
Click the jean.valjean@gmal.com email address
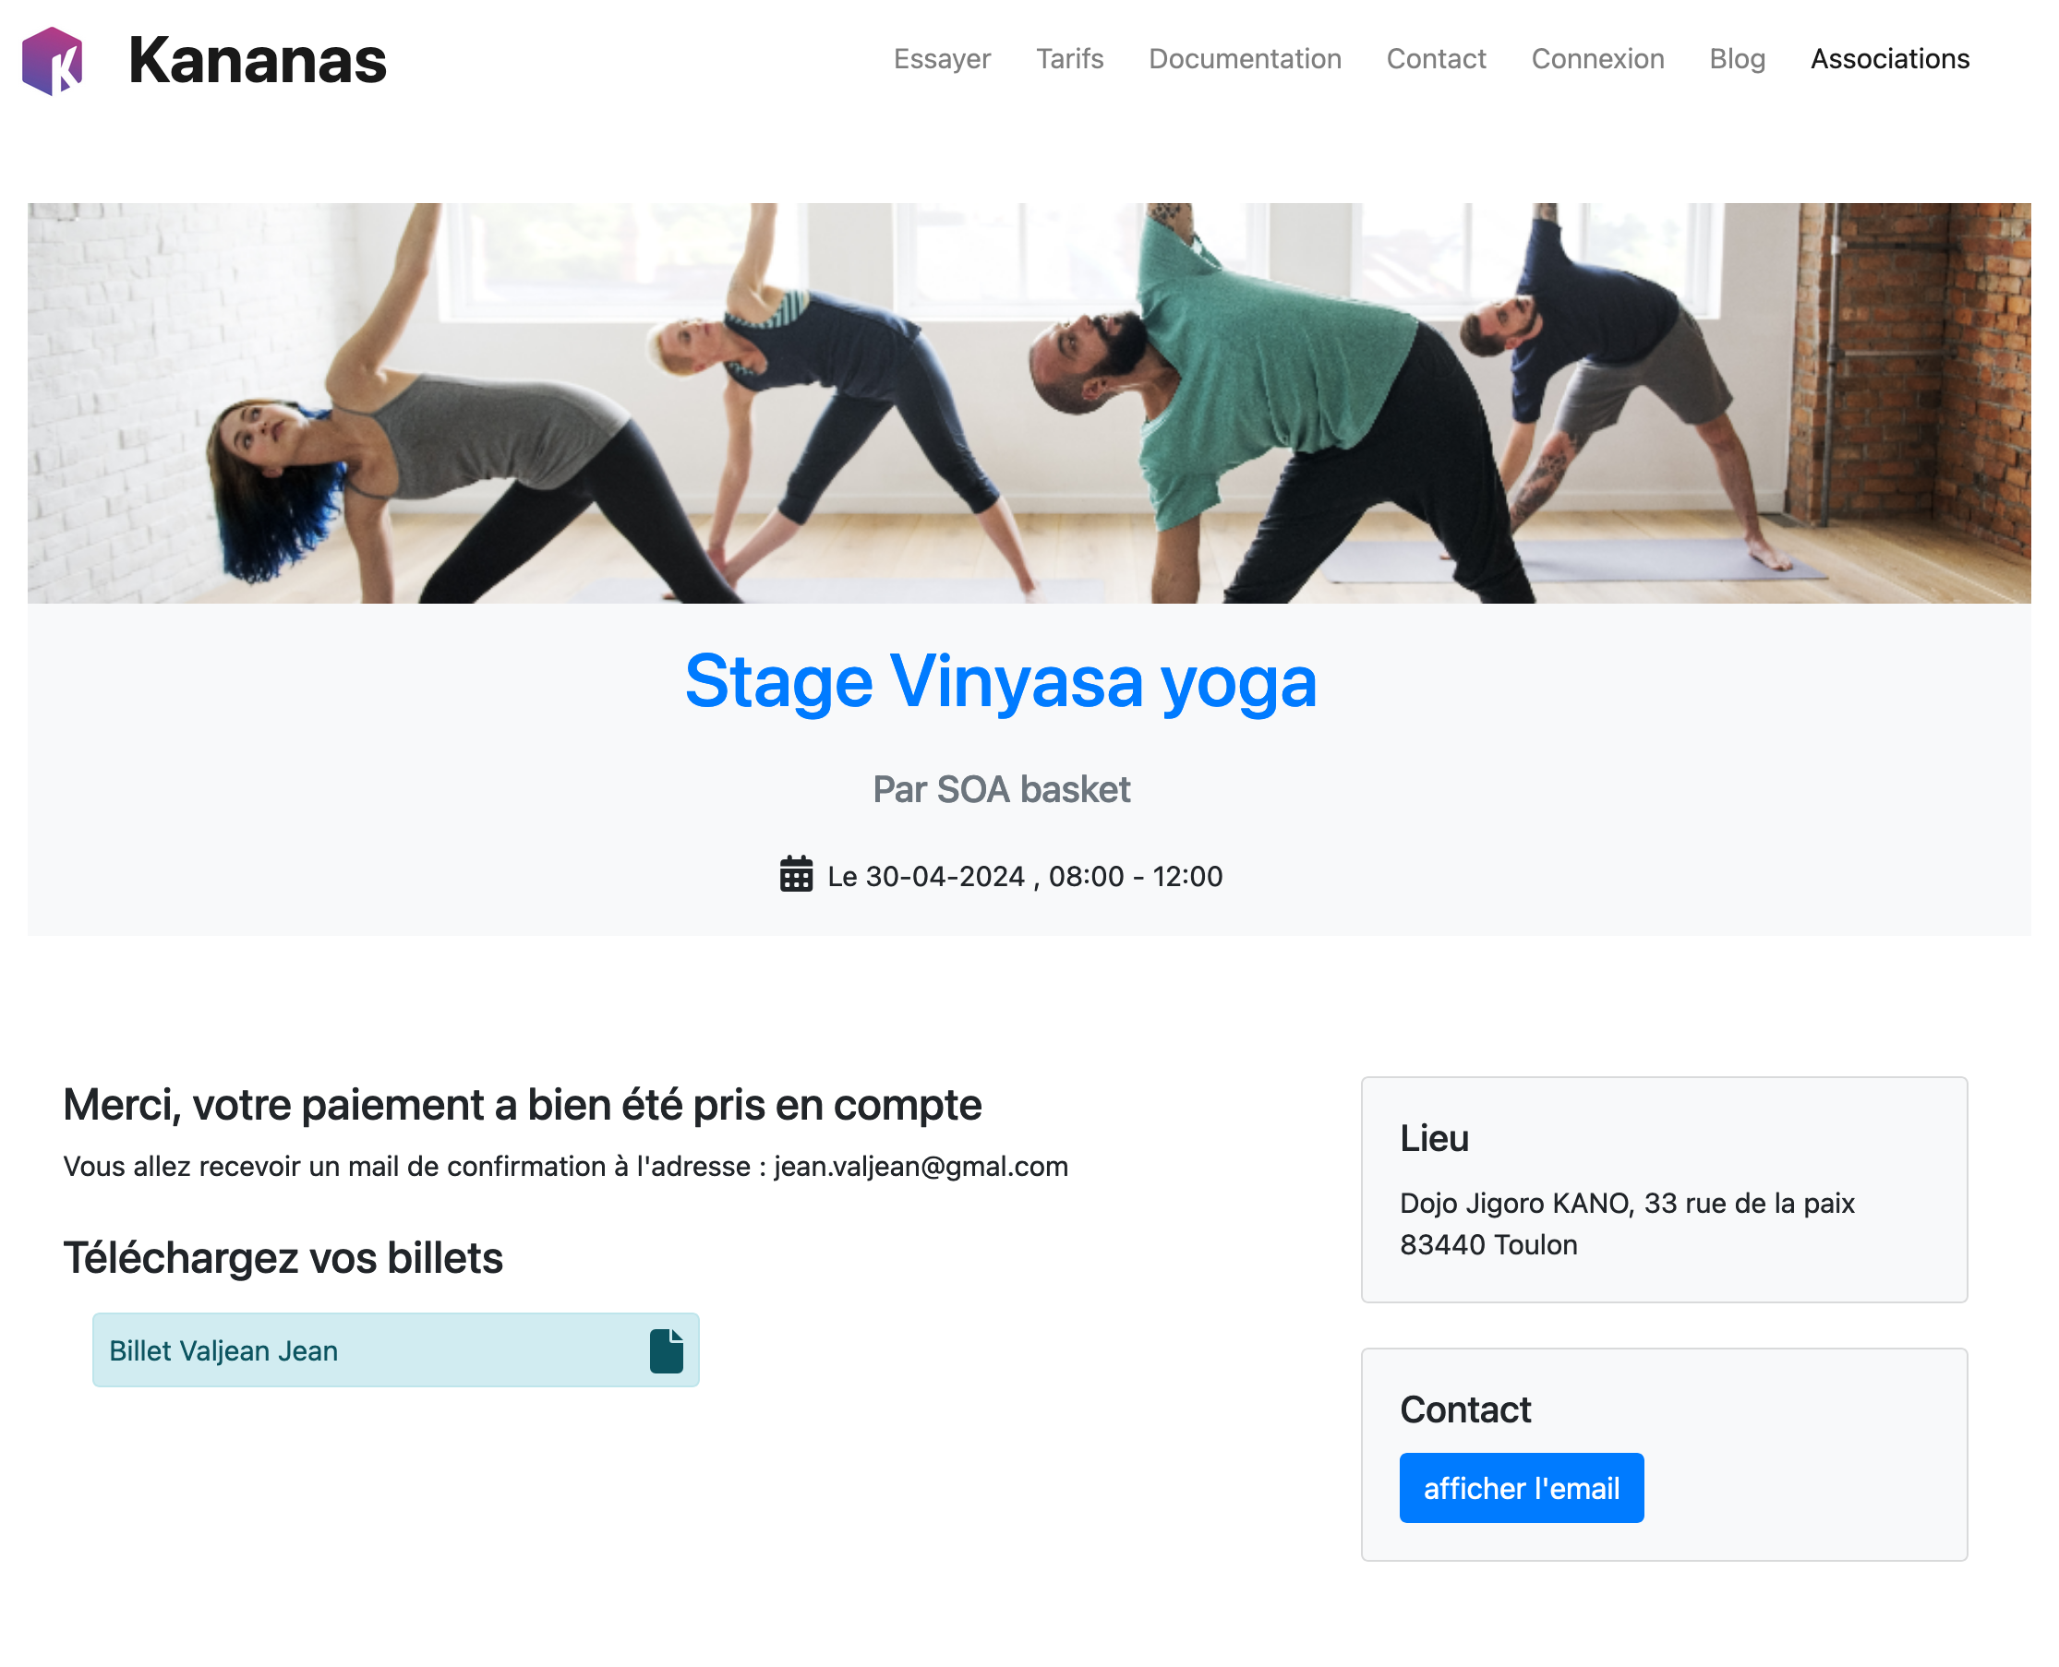(x=920, y=1166)
